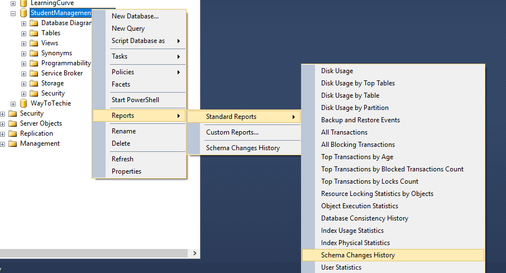The width and height of the screenshot is (506, 273).
Task: Click Properties in the context menu
Action: tap(126, 171)
